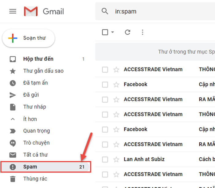
Task: Click the Ít hơn collapse chevron icon
Action: [13, 119]
